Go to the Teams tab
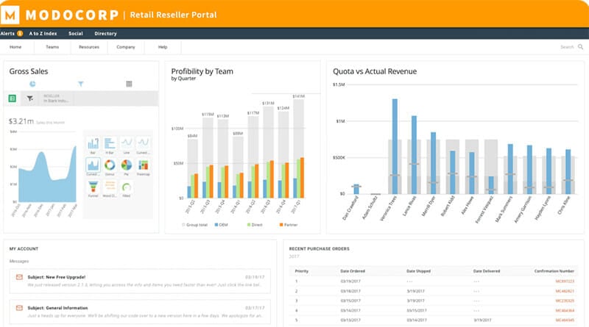Screen dimensions: 589x327 pyautogui.click(x=52, y=47)
